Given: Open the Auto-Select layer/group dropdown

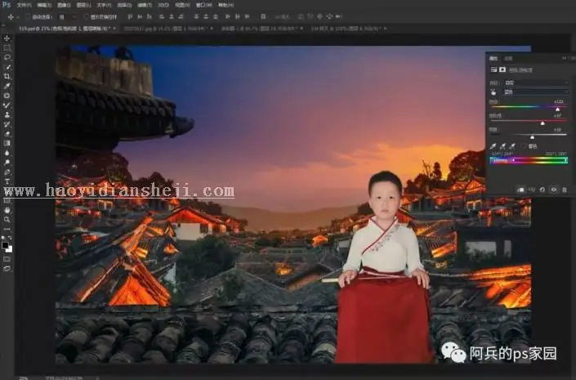Looking at the screenshot, I should coord(68,17).
